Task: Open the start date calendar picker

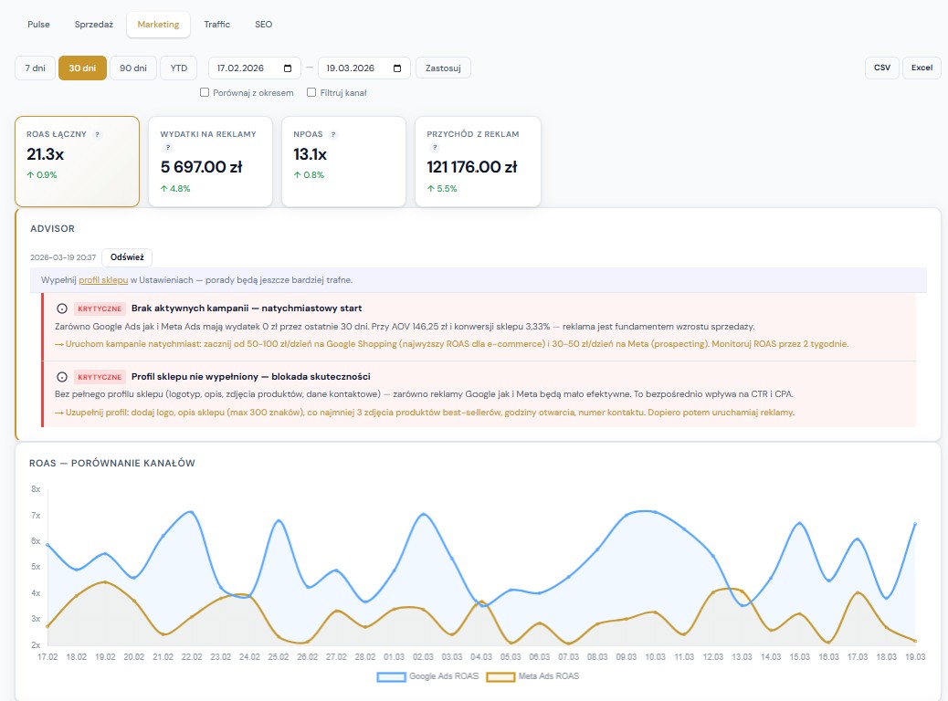Action: tap(289, 68)
